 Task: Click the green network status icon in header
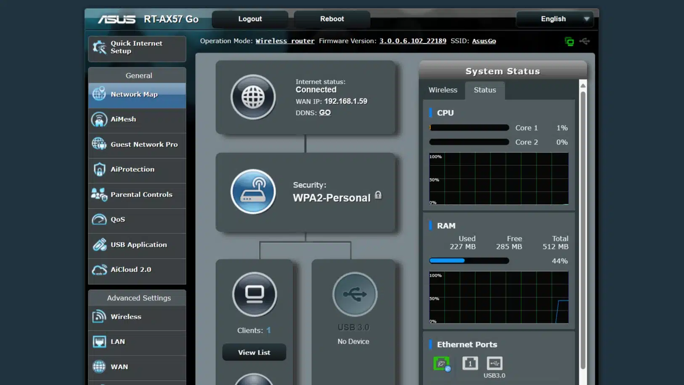(569, 41)
